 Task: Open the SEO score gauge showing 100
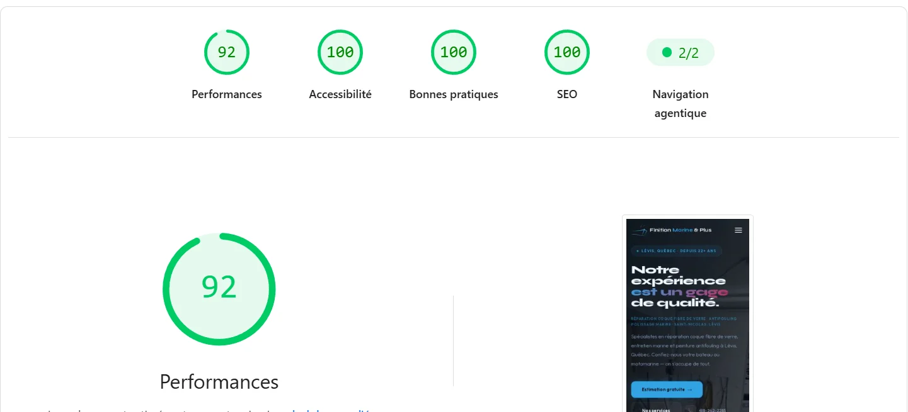[x=567, y=52]
